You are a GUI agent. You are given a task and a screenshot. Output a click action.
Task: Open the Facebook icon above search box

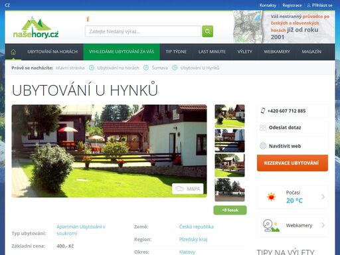(x=88, y=19)
